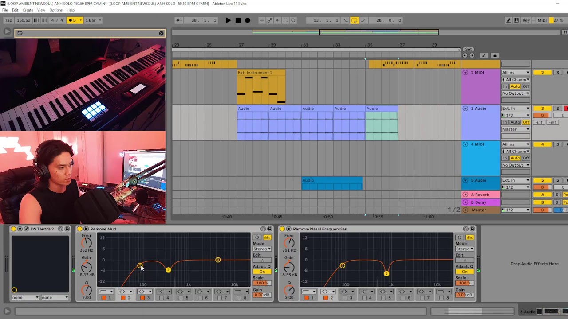The image size is (568, 319).
Task: Deactivate track 3 with its activator
Action: click(x=542, y=109)
